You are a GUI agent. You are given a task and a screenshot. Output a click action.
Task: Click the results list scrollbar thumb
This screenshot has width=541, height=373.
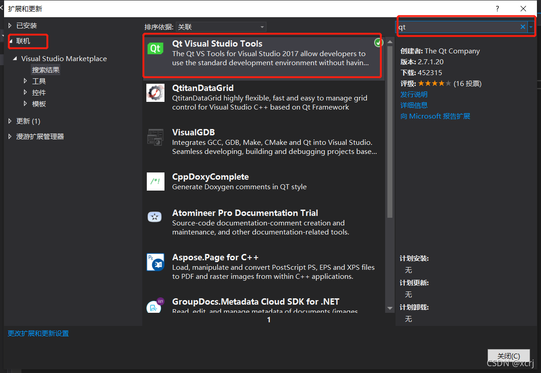390,132
